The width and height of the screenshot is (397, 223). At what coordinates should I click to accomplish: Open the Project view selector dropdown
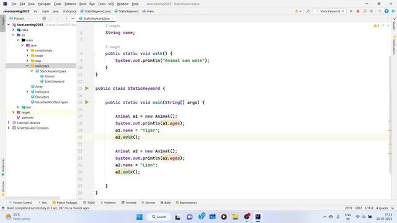click(x=20, y=19)
